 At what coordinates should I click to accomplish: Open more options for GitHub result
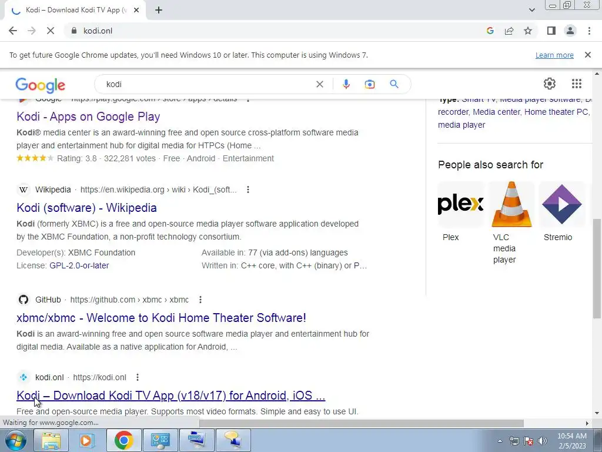[200, 300]
